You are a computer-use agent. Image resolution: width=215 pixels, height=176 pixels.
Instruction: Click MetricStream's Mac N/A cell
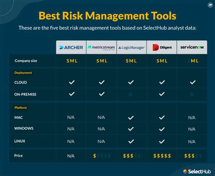(x=101, y=117)
